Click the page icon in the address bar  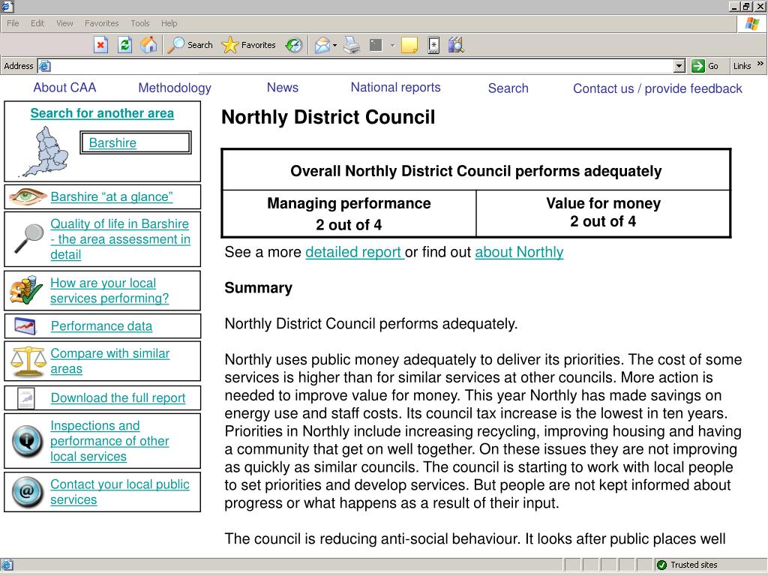(x=44, y=66)
